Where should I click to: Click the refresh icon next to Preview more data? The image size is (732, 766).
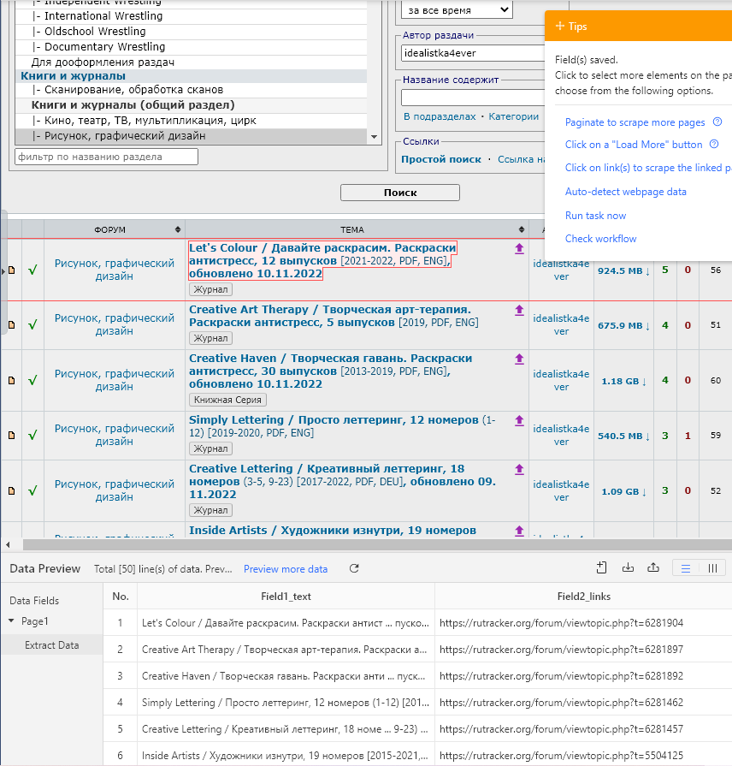[x=354, y=568]
